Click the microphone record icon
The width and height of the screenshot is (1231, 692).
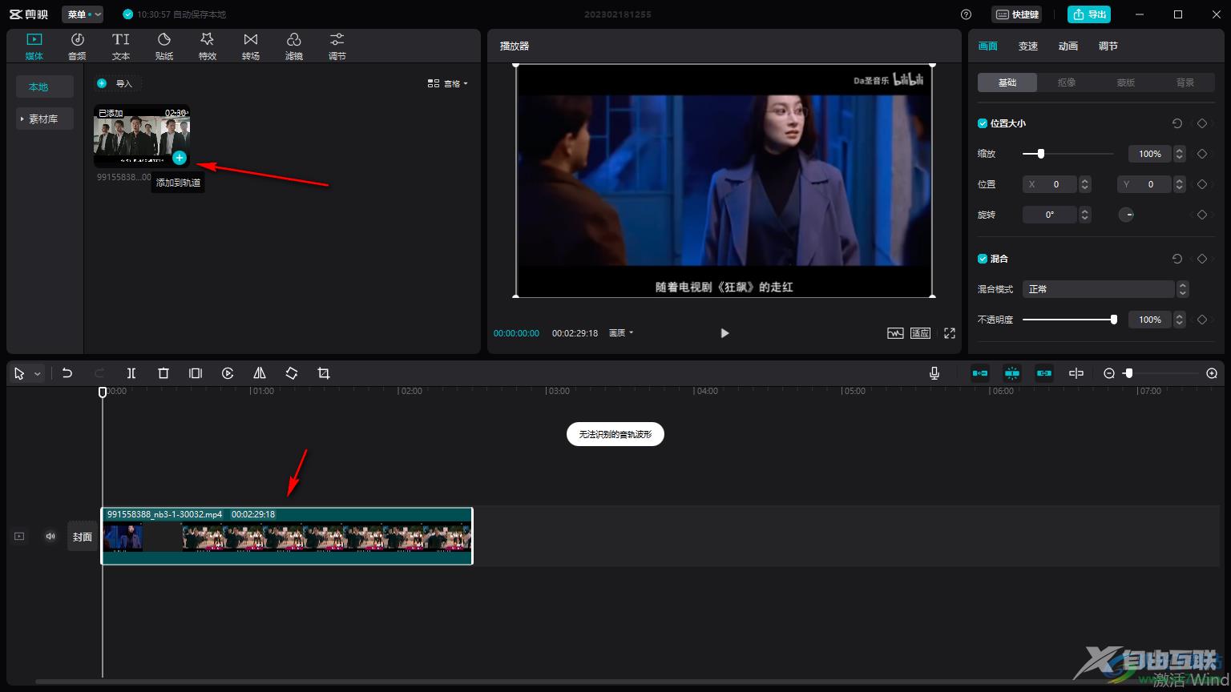[934, 373]
